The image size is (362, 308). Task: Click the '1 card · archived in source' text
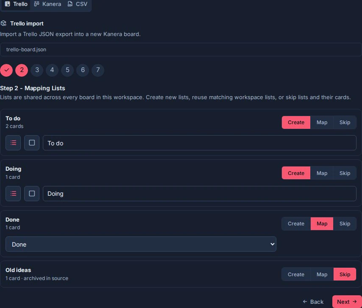(x=37, y=278)
